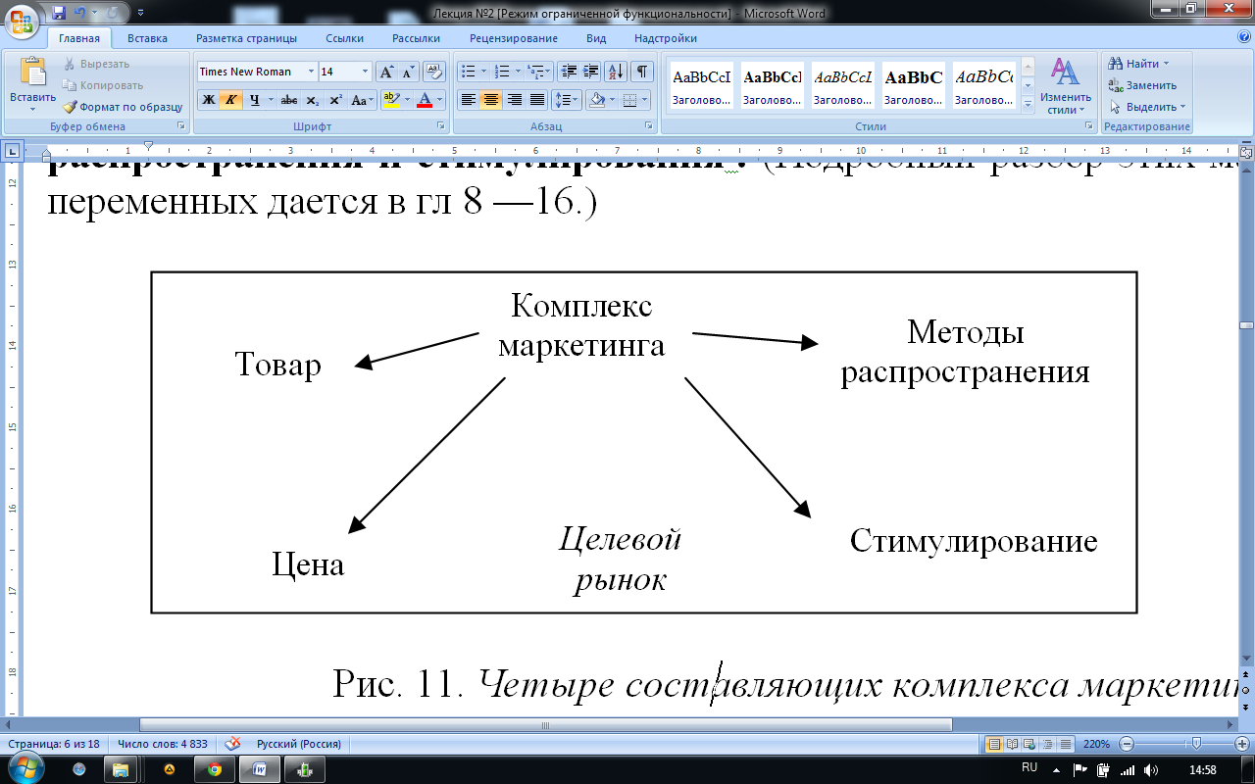
Task: Apply first Заголово... style thumbnail
Action: point(701,85)
